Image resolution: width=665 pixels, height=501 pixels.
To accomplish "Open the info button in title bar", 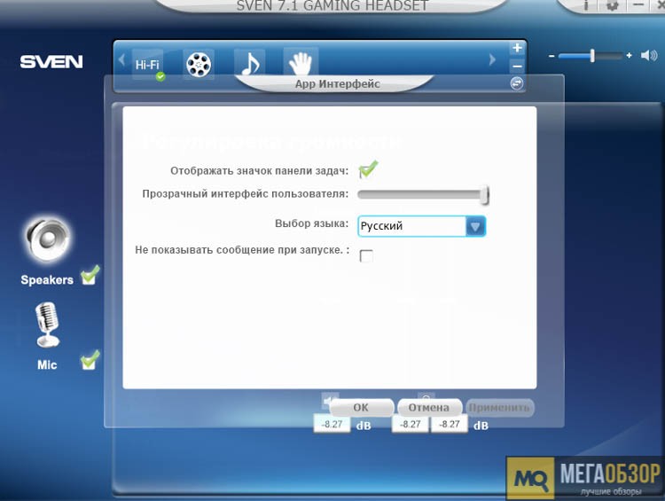I will (586, 5).
